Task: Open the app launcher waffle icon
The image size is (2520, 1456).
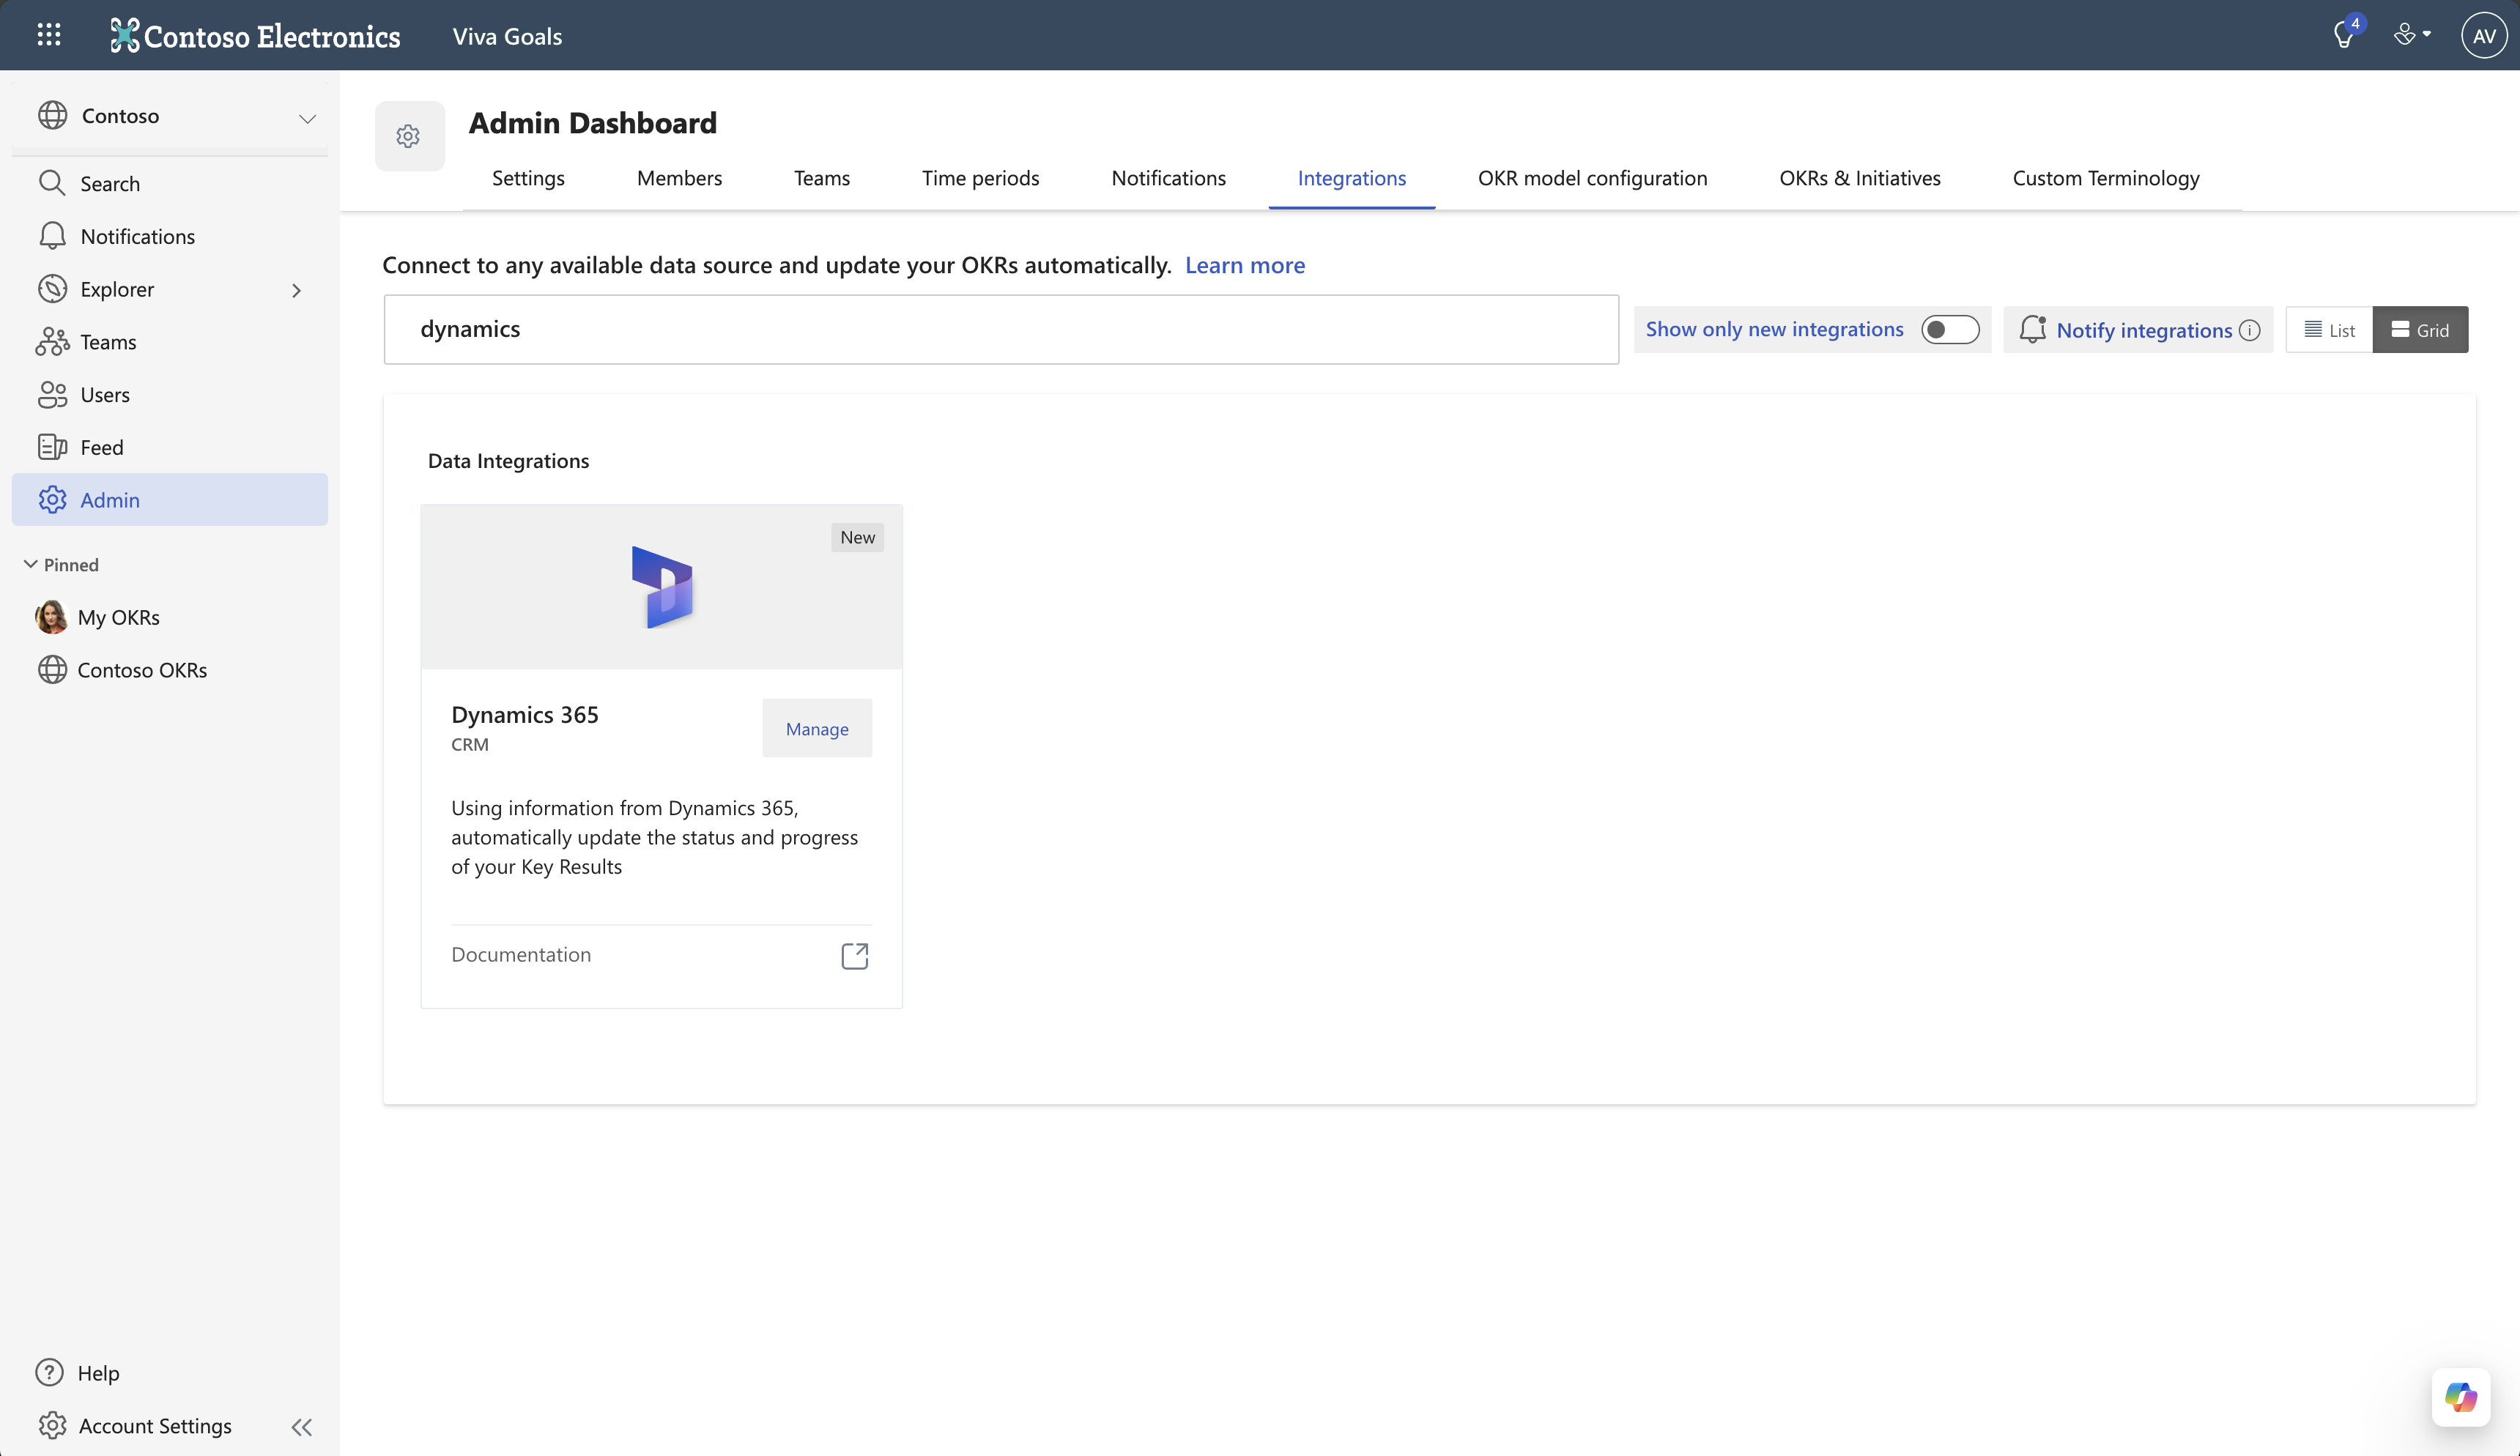Action: 49,35
